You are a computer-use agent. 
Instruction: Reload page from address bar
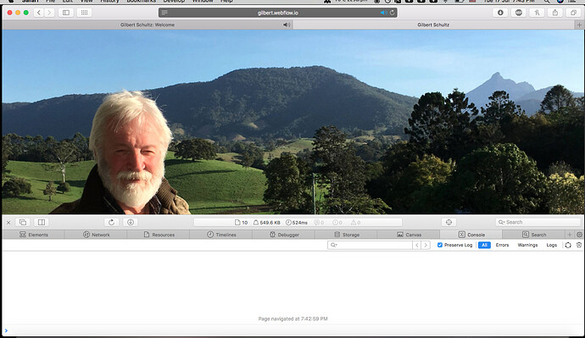point(392,13)
